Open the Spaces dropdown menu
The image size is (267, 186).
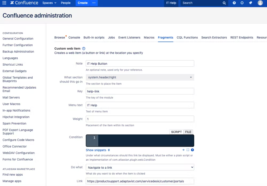[x=49, y=3]
